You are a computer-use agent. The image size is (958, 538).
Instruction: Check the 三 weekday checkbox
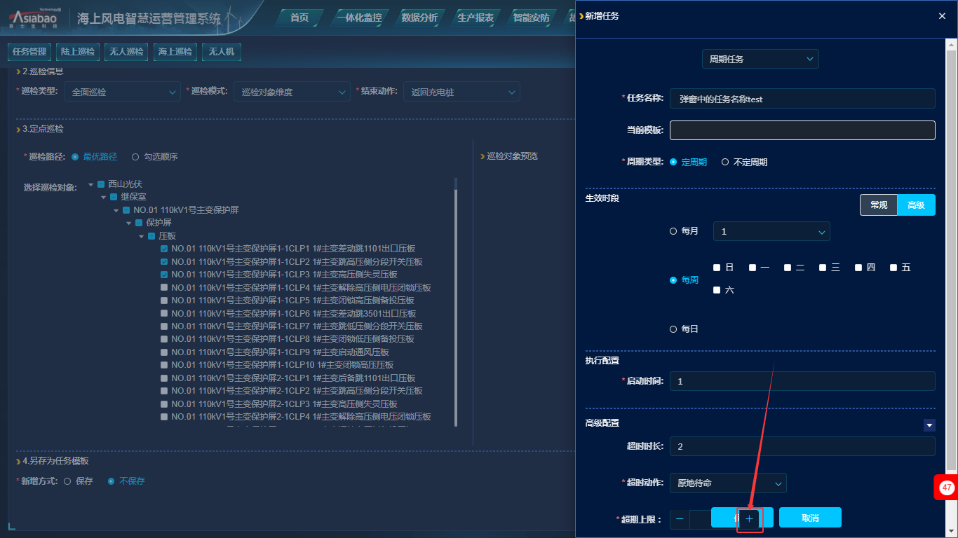coord(823,268)
